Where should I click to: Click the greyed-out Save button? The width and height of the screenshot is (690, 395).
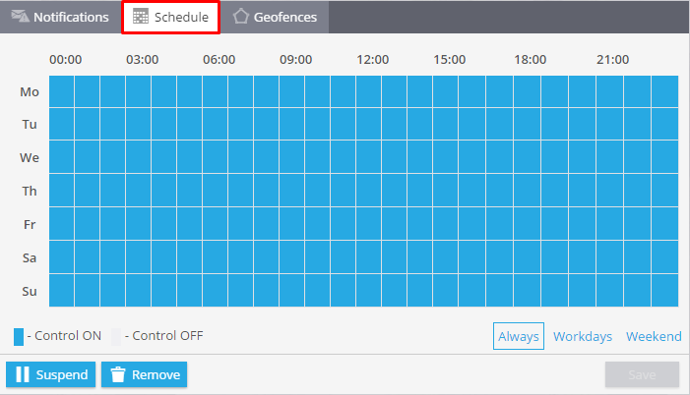click(x=642, y=374)
